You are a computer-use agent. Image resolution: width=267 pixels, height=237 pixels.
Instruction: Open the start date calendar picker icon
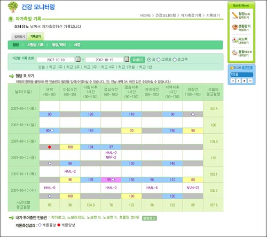(78, 59)
